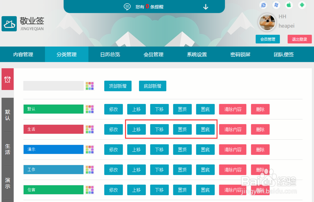Open the 敬业签 cloud logo
Image resolution: width=314 pixels, height=202 pixels.
tap(9, 23)
